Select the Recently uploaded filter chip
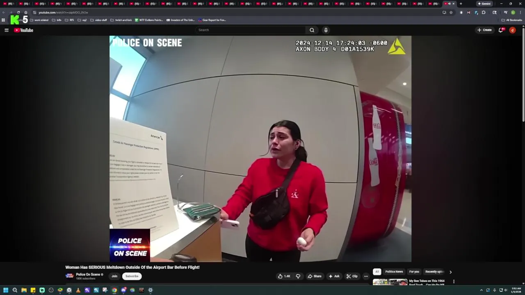Image resolution: width=525 pixels, height=295 pixels. [434, 272]
